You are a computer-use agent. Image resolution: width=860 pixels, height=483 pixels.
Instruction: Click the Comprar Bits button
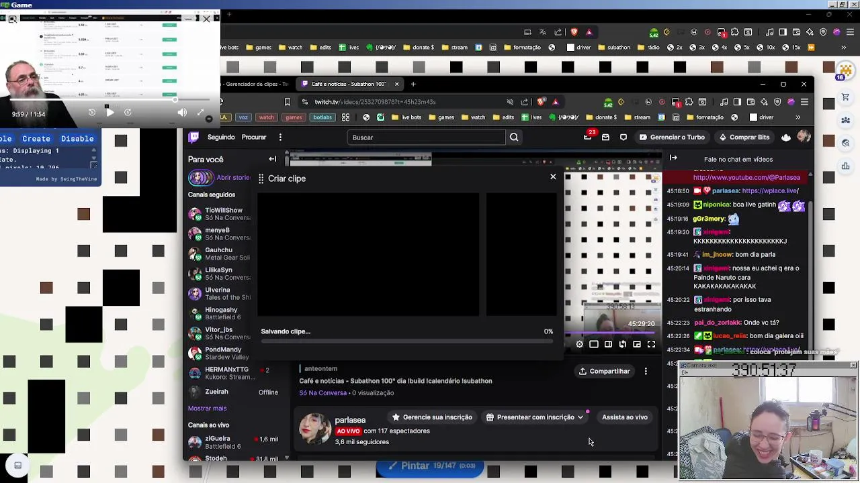[744, 137]
